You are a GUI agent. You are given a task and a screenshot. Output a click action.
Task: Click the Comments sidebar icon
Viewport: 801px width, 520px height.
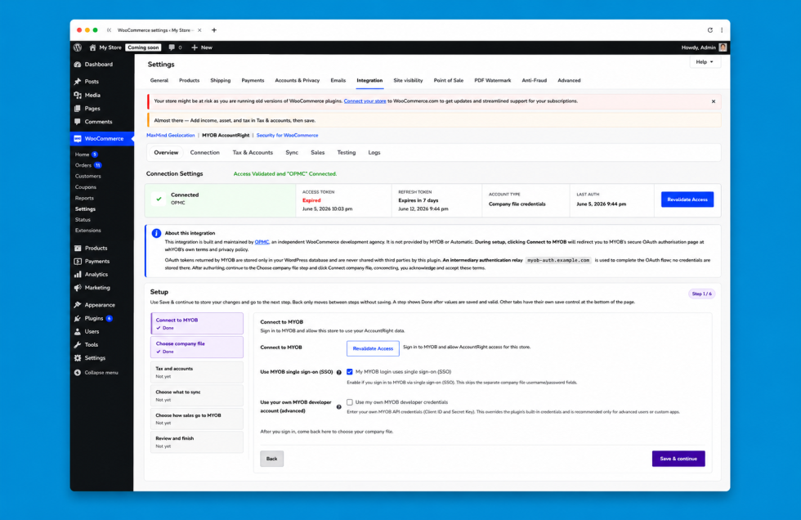pyautogui.click(x=78, y=122)
